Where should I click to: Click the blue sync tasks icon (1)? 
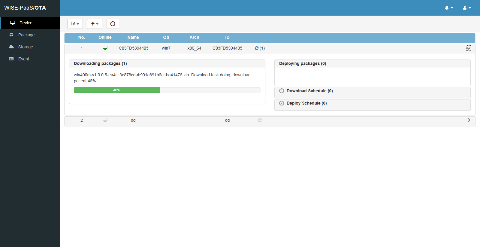257,48
